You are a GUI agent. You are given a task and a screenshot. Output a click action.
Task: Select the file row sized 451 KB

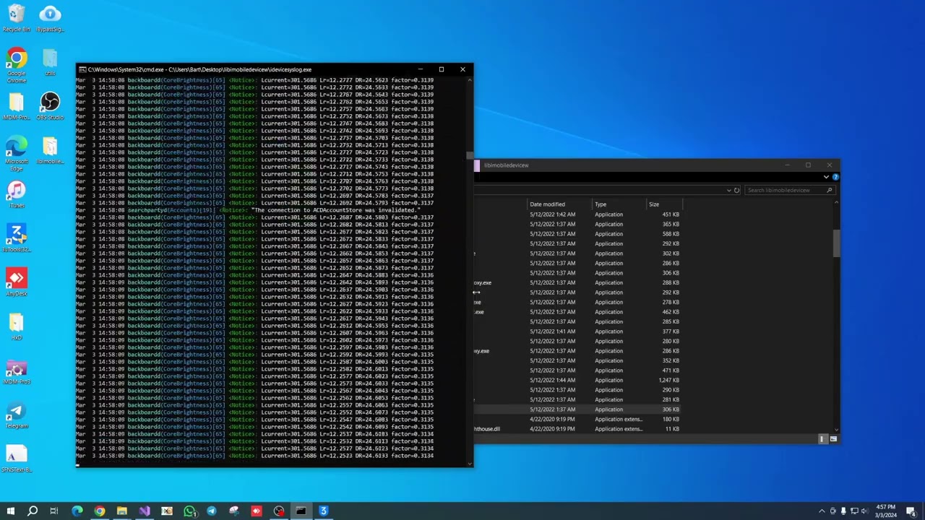578,214
